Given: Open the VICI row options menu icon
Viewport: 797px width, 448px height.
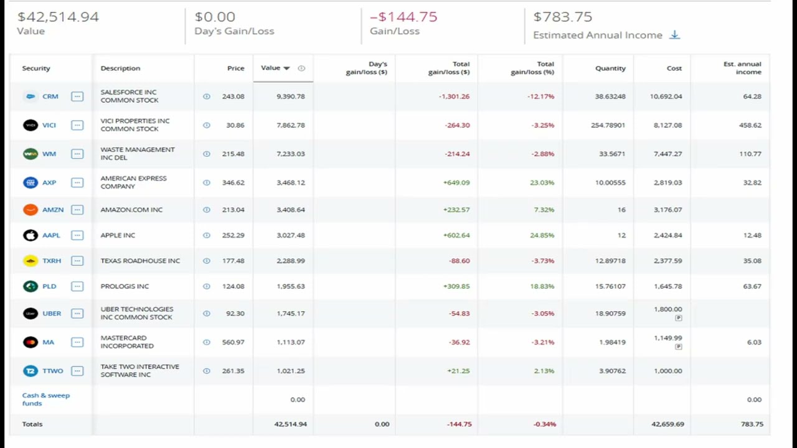Looking at the screenshot, I should (x=77, y=125).
